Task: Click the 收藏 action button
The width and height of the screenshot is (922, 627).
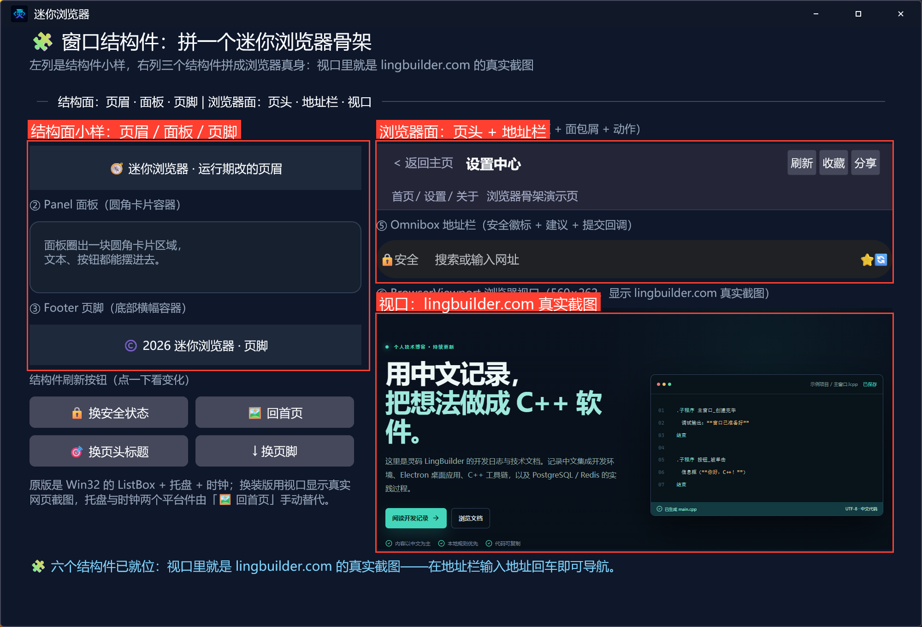Action: (x=833, y=163)
